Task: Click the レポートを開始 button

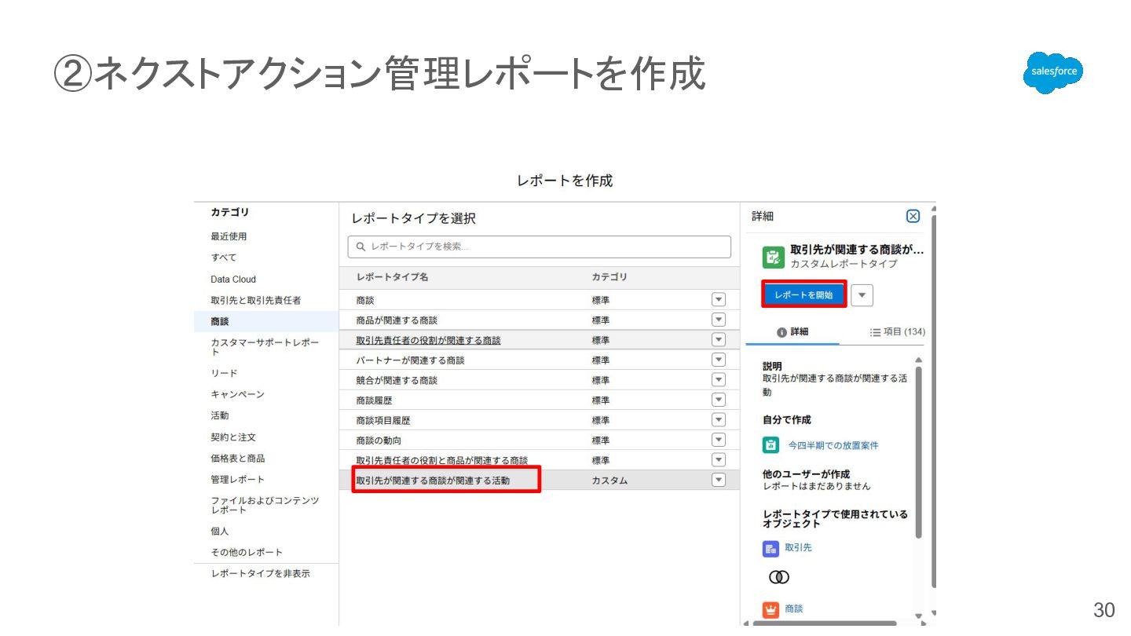Action: click(803, 294)
